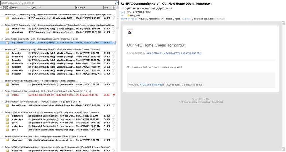Click envelope icon of bcedar message
The image size is (286, 152).
(7, 84)
